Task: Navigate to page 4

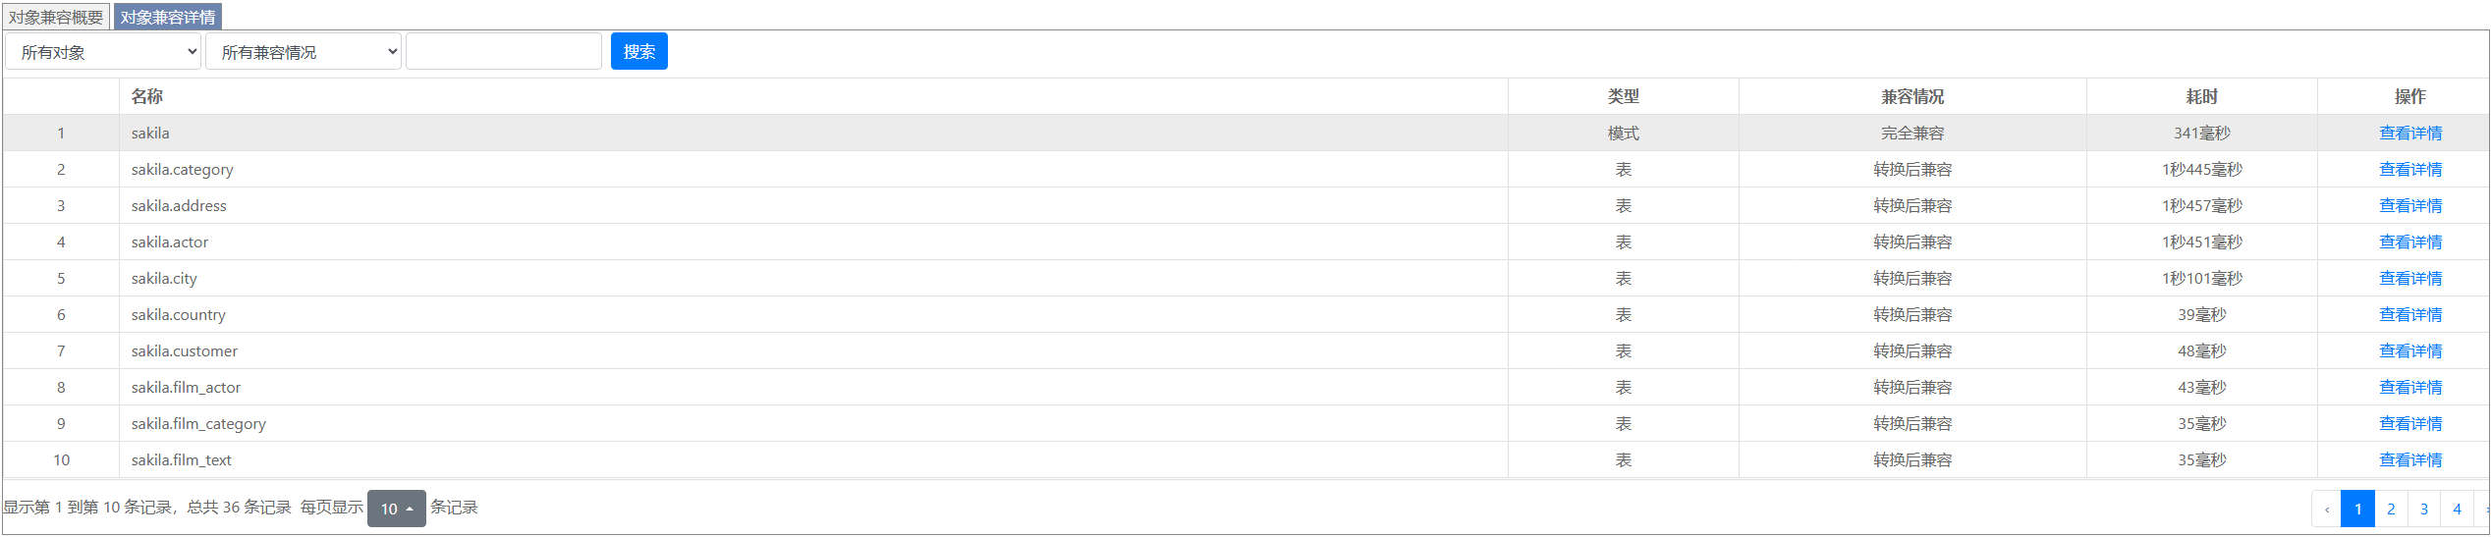Action: tap(2457, 509)
